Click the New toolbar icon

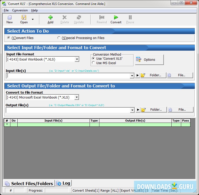[10, 17]
